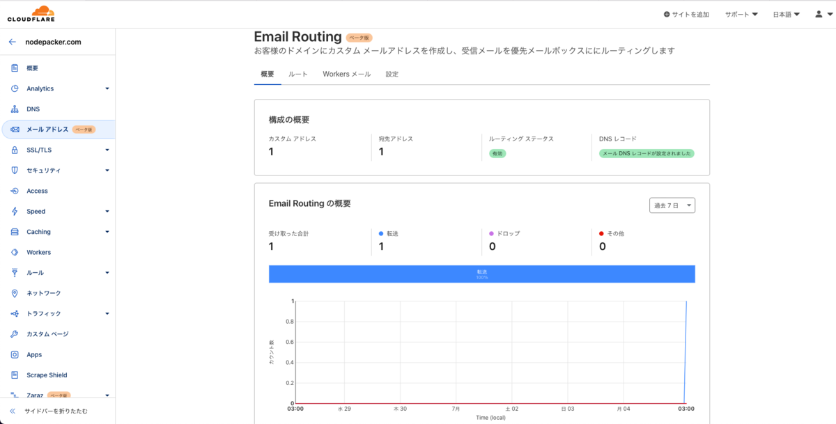Click the Speed lightning bolt icon
The width and height of the screenshot is (836, 424).
coord(15,212)
